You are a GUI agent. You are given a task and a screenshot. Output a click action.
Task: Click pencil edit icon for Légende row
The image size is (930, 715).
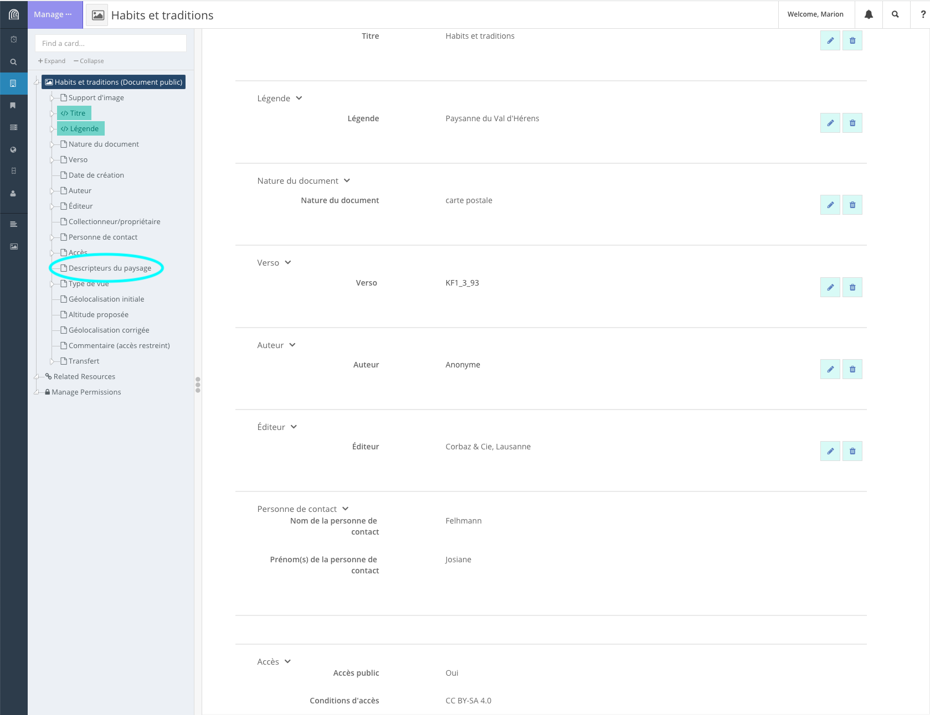pyautogui.click(x=830, y=123)
